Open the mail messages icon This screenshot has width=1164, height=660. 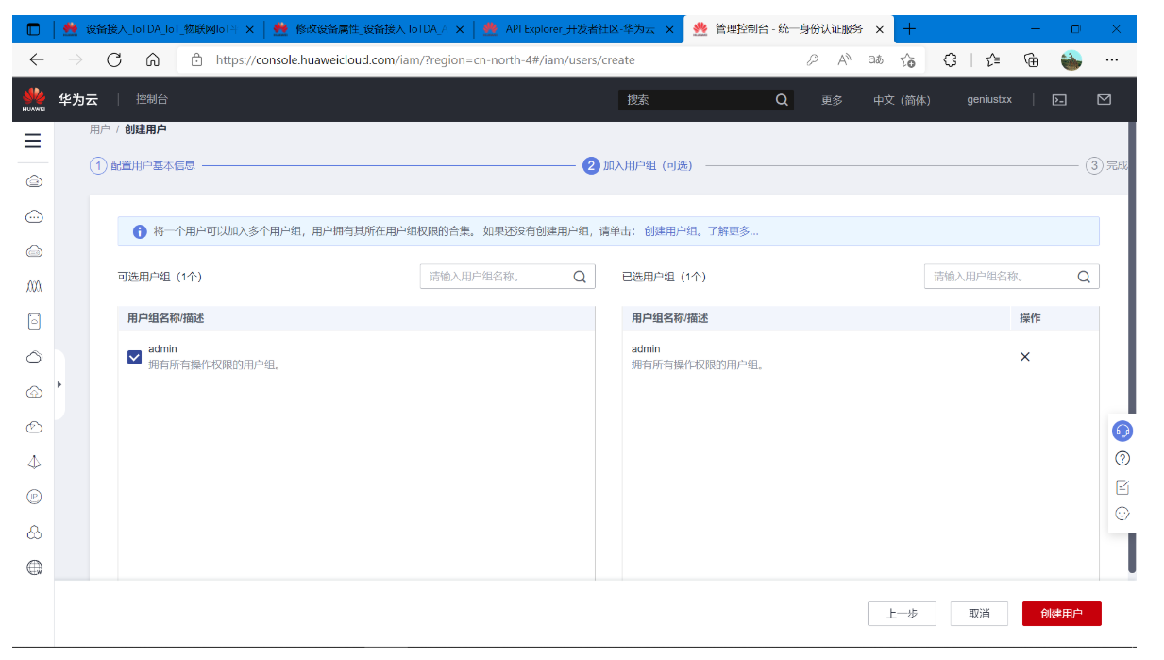pyautogui.click(x=1104, y=99)
